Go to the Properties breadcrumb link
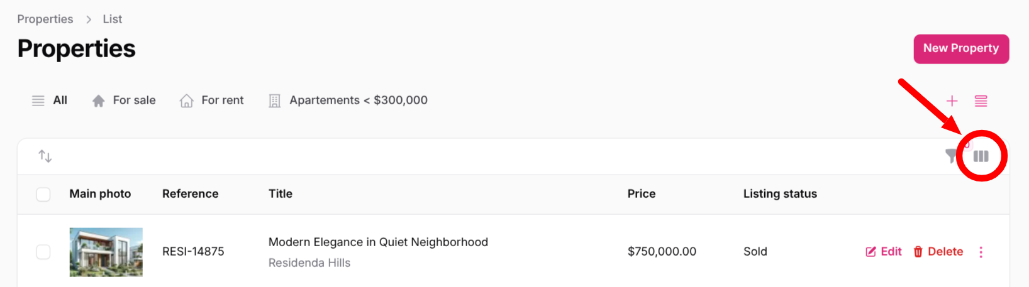This screenshot has height=287, width=1029. 45,19
